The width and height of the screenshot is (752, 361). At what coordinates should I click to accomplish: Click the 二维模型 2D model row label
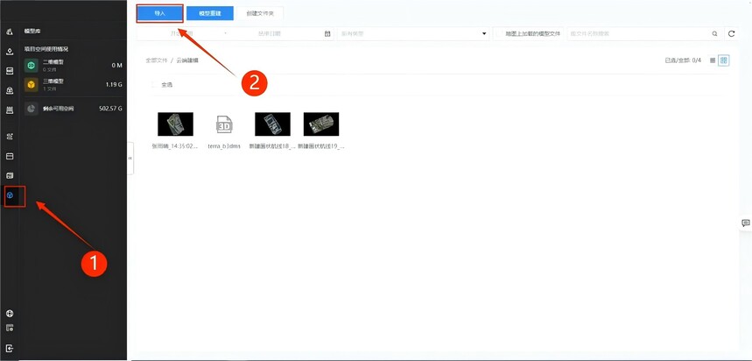pos(53,62)
